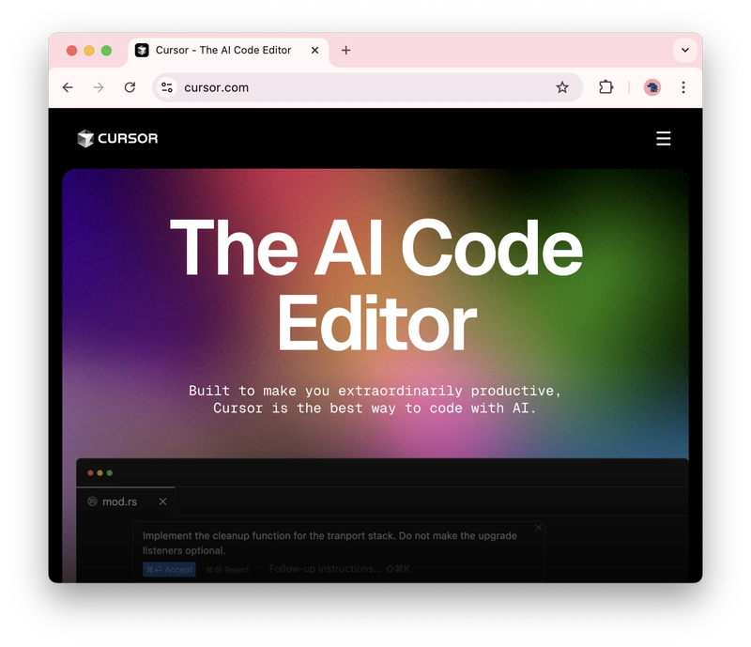Close the mod.rs editor tab
Image resolution: width=751 pixels, height=647 pixels.
click(x=162, y=501)
